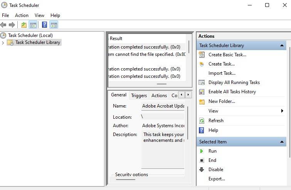The image size is (291, 190).
Task: Click the Enable All Tasks History icon
Action: (202, 92)
